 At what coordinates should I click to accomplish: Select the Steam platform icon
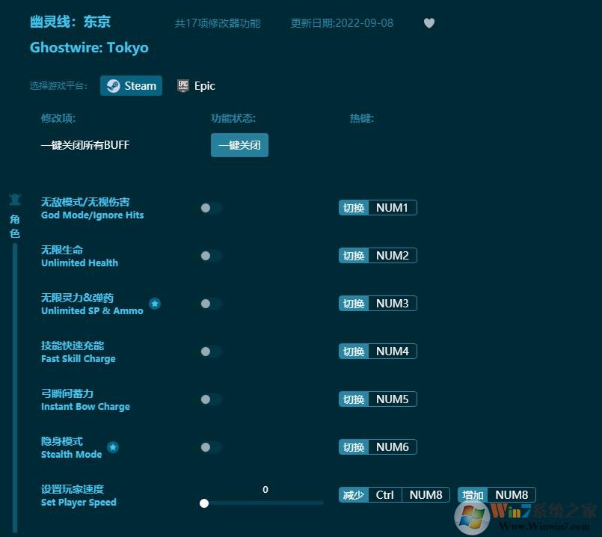114,85
